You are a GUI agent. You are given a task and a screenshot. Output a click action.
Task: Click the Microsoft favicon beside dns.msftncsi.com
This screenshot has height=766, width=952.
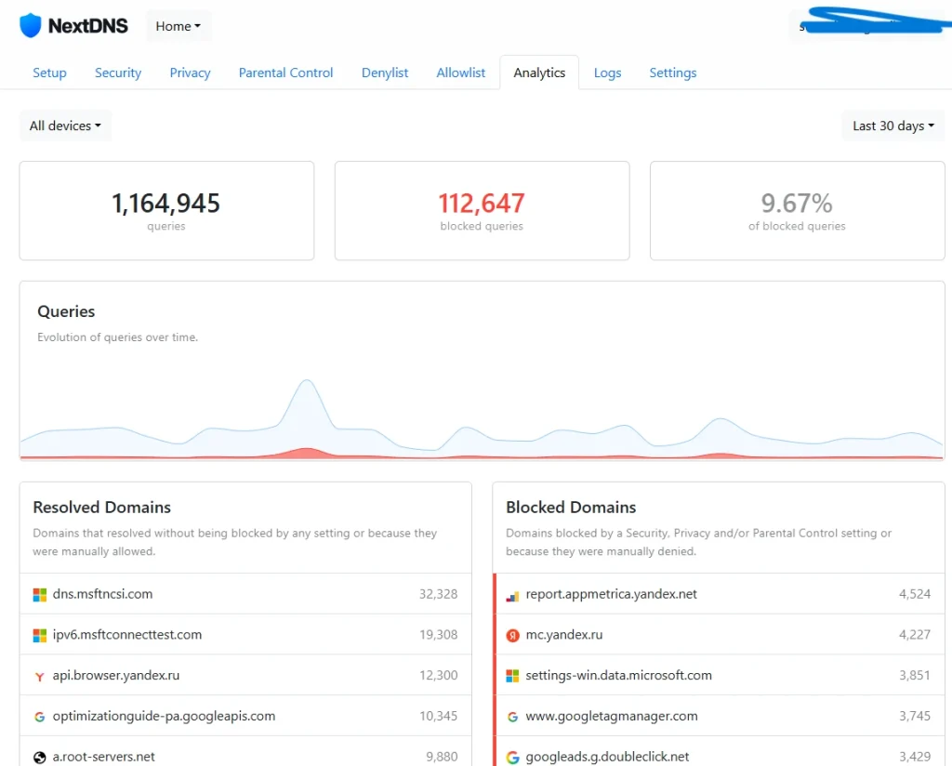coord(40,594)
